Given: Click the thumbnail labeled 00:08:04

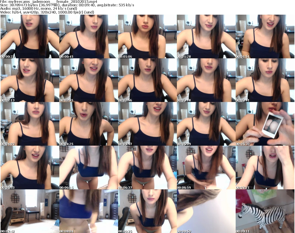Looking at the screenshot, I should click(89, 211).
